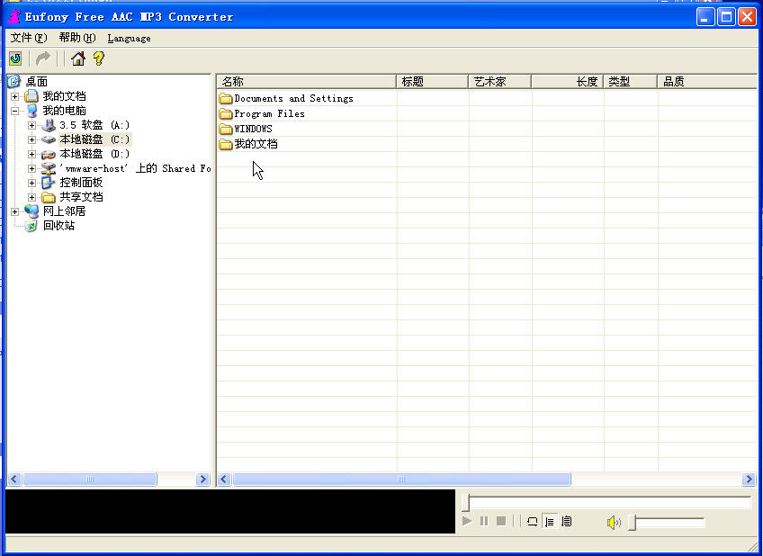Select 控制面板 in the tree
This screenshot has height=556, width=763.
tap(81, 183)
